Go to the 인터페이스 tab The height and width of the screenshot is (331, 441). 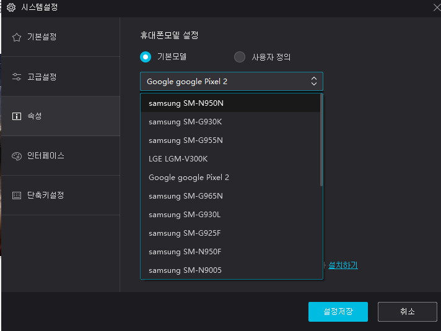pos(61,156)
